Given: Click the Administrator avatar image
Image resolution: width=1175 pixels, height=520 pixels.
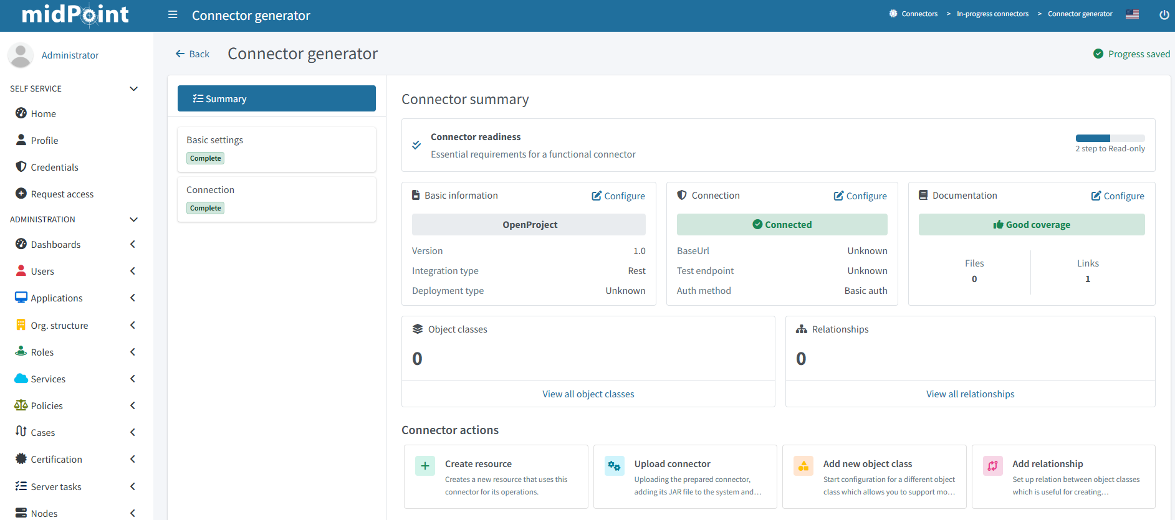Looking at the screenshot, I should point(21,55).
